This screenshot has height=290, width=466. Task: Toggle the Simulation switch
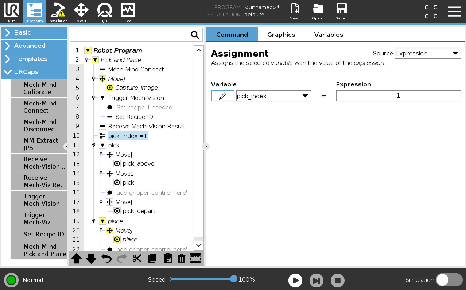coord(449,280)
